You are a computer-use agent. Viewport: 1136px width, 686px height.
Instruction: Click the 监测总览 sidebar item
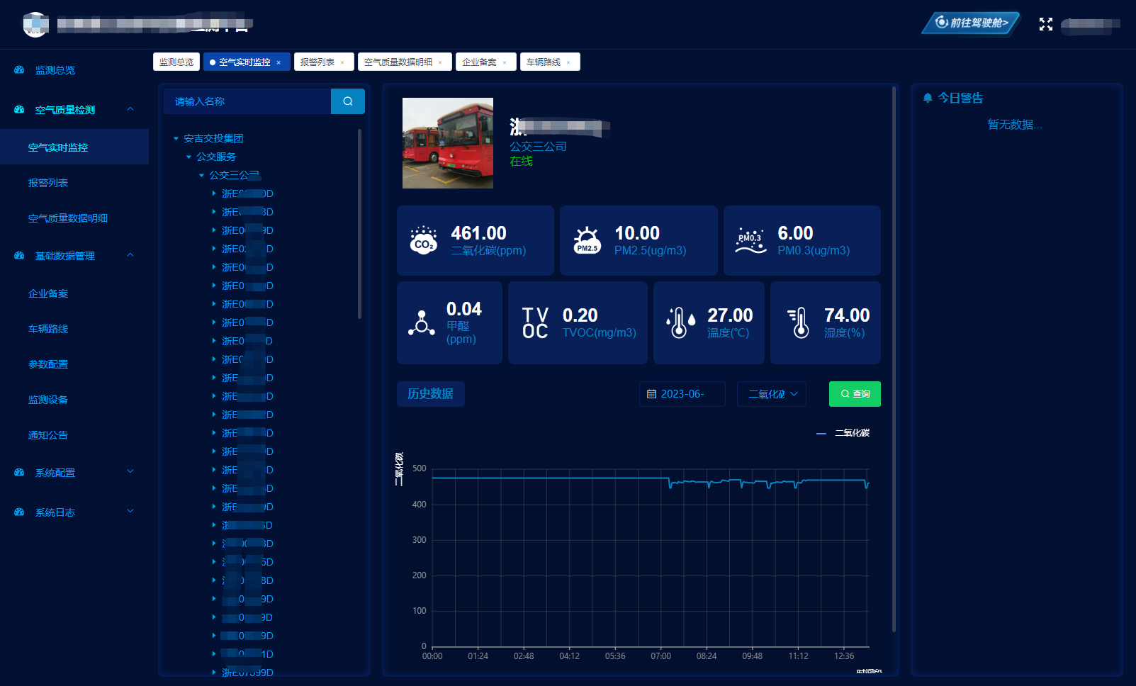coord(74,70)
